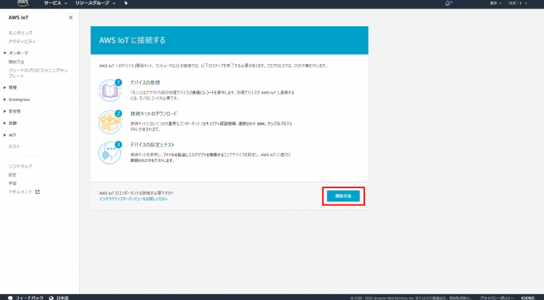Open the サービス dropdown menu
Viewport: 544px width, 300px height.
(55, 3)
